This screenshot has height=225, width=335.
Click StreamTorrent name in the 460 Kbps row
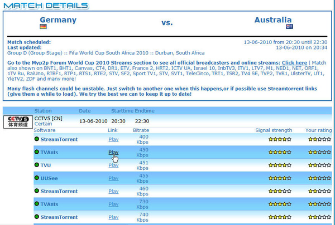point(59,191)
